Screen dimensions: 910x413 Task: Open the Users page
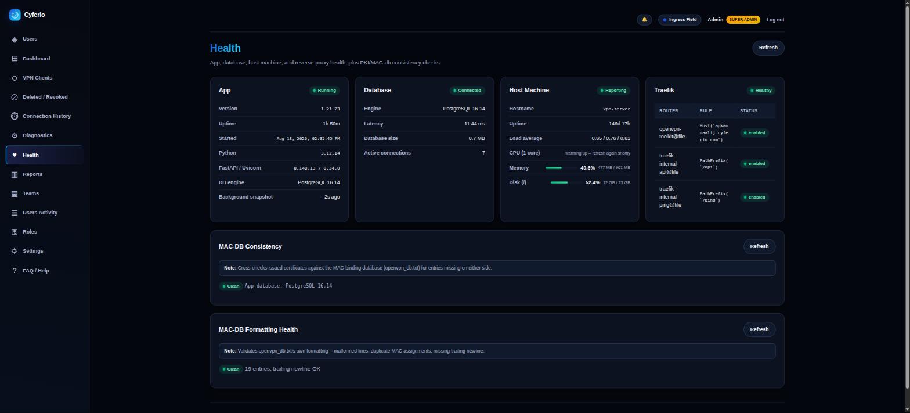click(x=44, y=39)
